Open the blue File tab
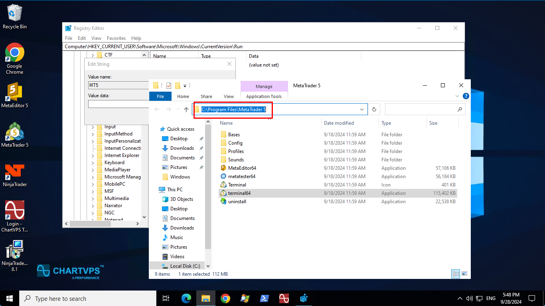This screenshot has height=306, width=545. (160, 96)
